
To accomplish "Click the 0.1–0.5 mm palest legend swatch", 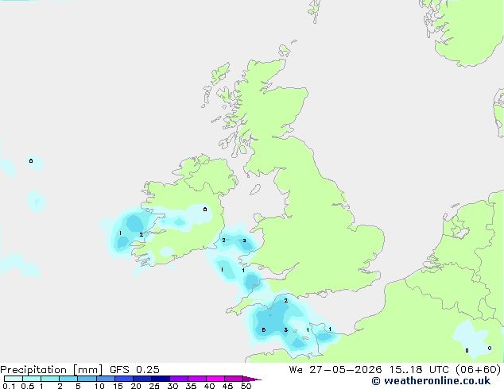I will coord(14,379).
